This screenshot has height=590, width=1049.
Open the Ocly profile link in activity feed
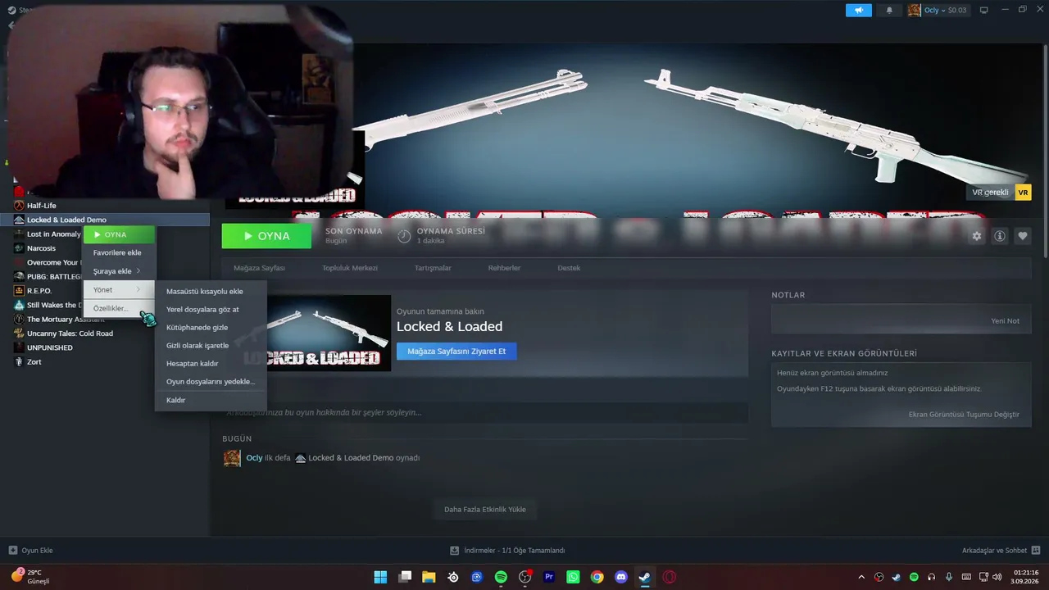point(254,458)
